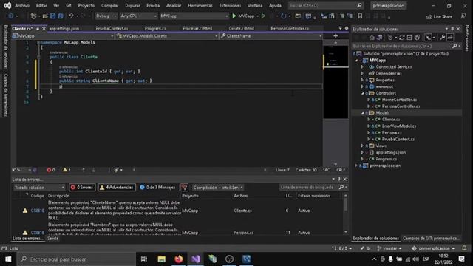Click the Open File folder icon in toolbar
473x266 pixels.
click(45, 16)
